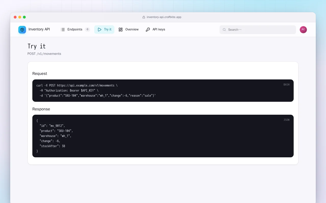Image resolution: width=326 pixels, height=203 pixels.
Task: Click the lock icon in address bar
Action: 144,17
